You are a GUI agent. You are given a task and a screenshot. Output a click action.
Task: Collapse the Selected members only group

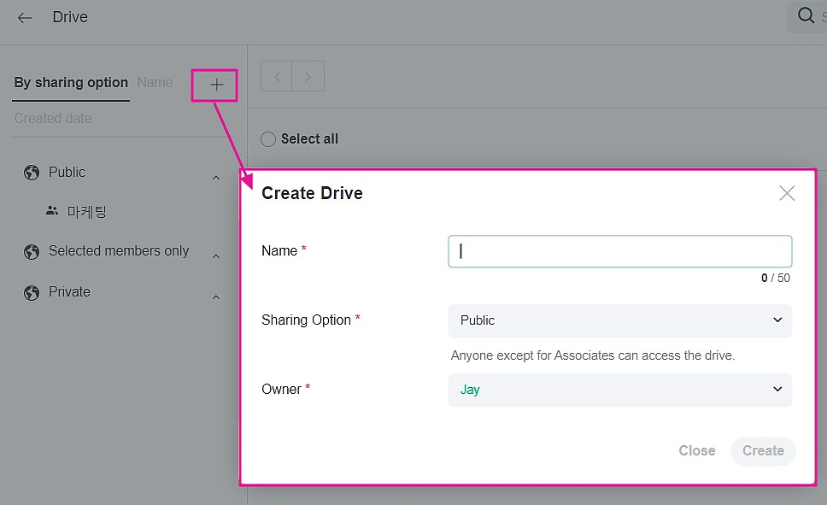(216, 255)
